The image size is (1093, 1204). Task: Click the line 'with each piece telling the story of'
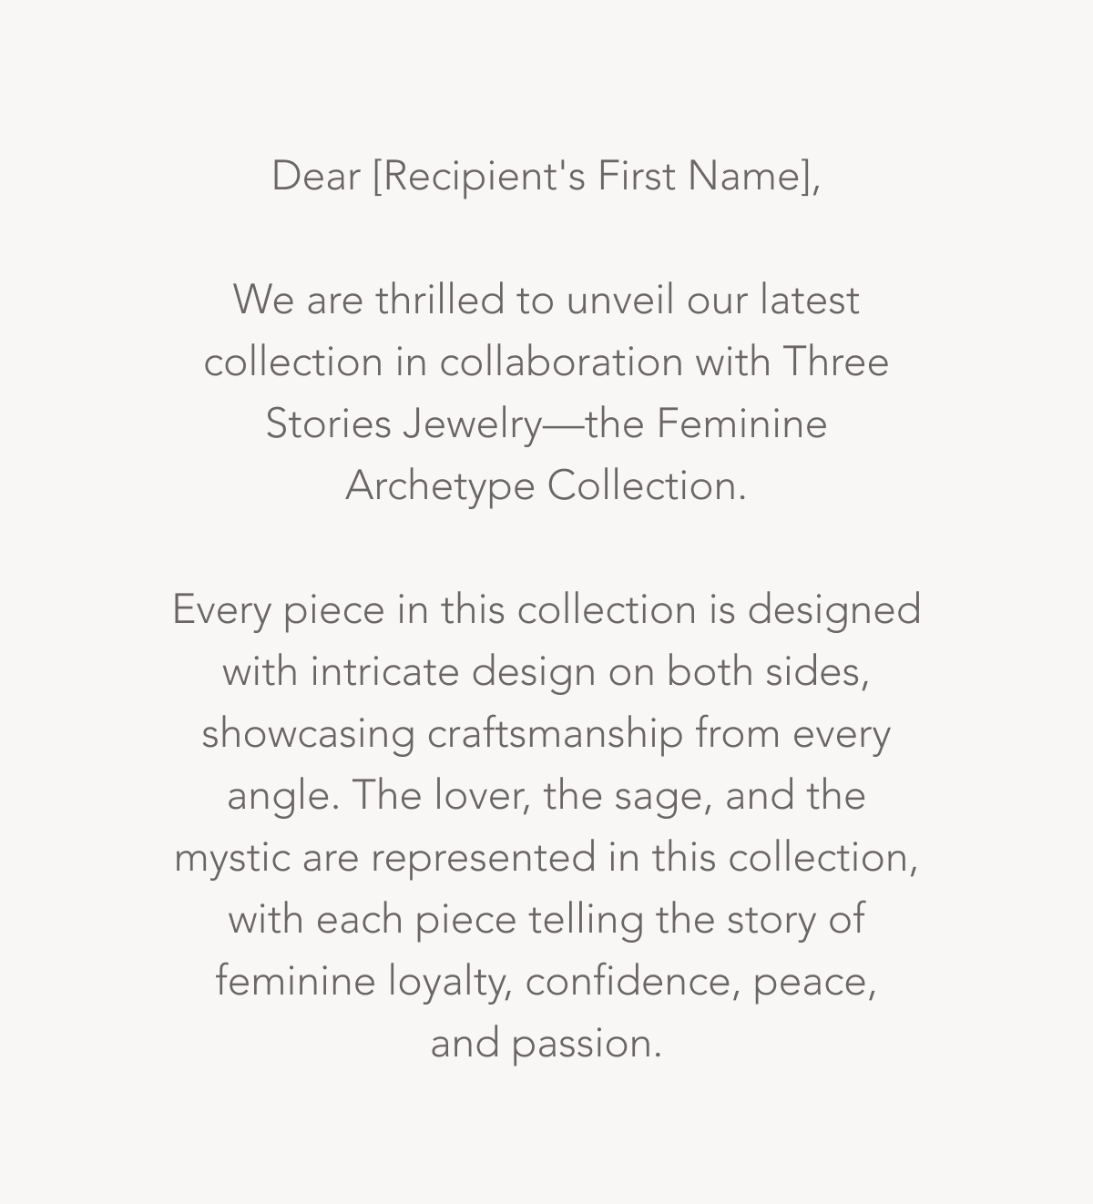(x=546, y=921)
